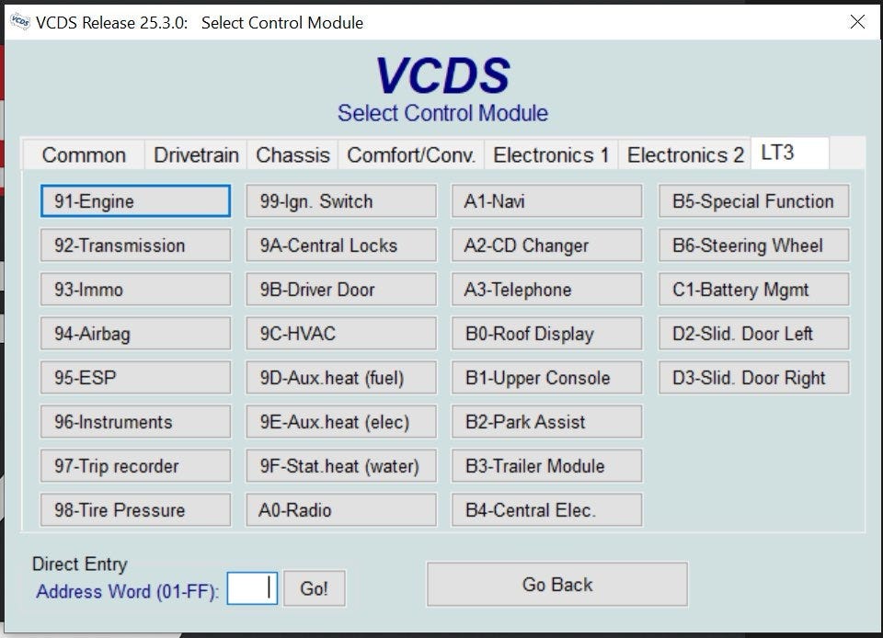Open A3-Telephone module
Screen dimensions: 883x638
(x=546, y=290)
